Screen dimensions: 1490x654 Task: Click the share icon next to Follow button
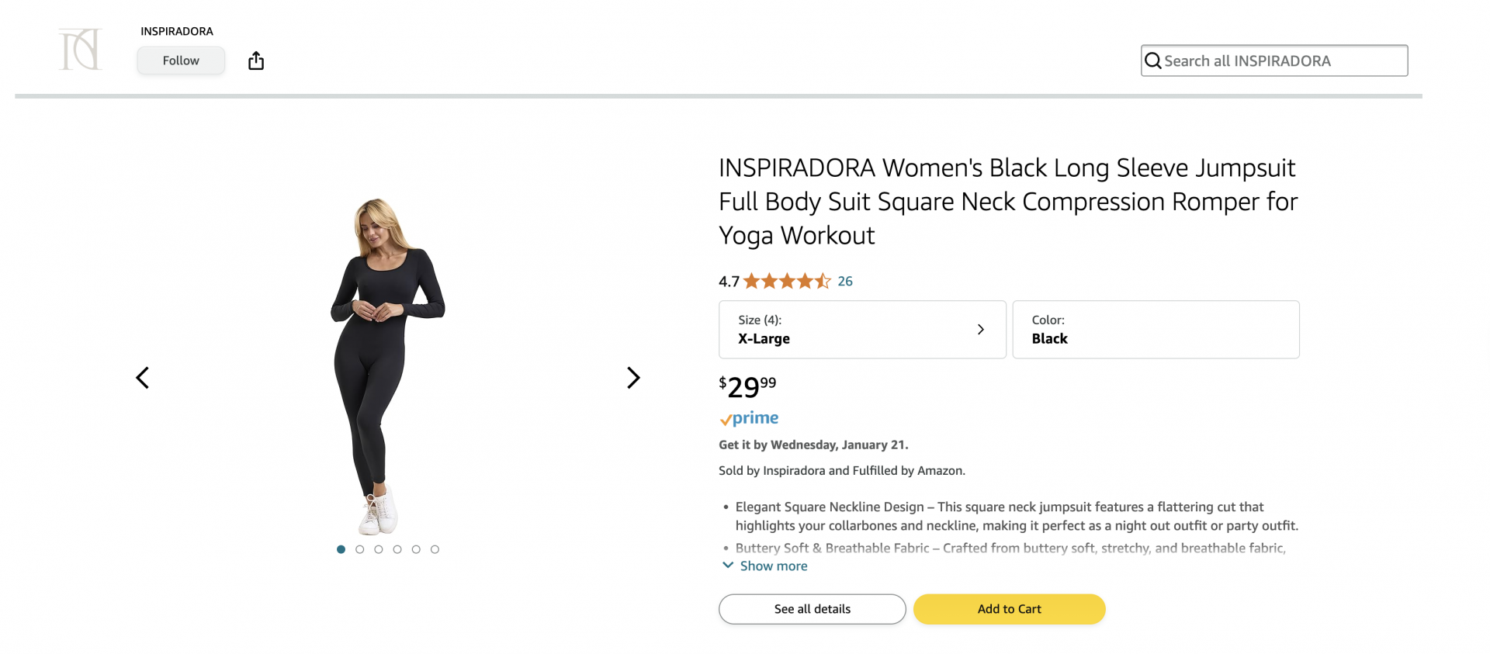point(256,60)
